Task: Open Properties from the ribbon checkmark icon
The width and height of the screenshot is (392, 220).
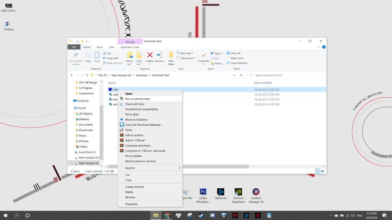Action: tap(204, 57)
